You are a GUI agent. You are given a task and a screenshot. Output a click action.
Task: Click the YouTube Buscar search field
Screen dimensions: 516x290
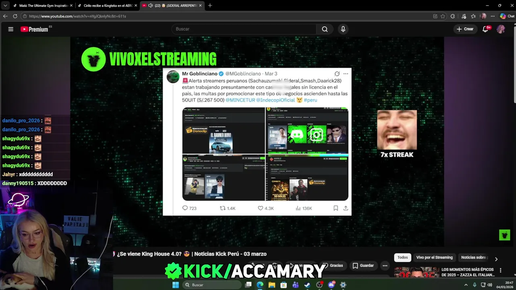(244, 29)
